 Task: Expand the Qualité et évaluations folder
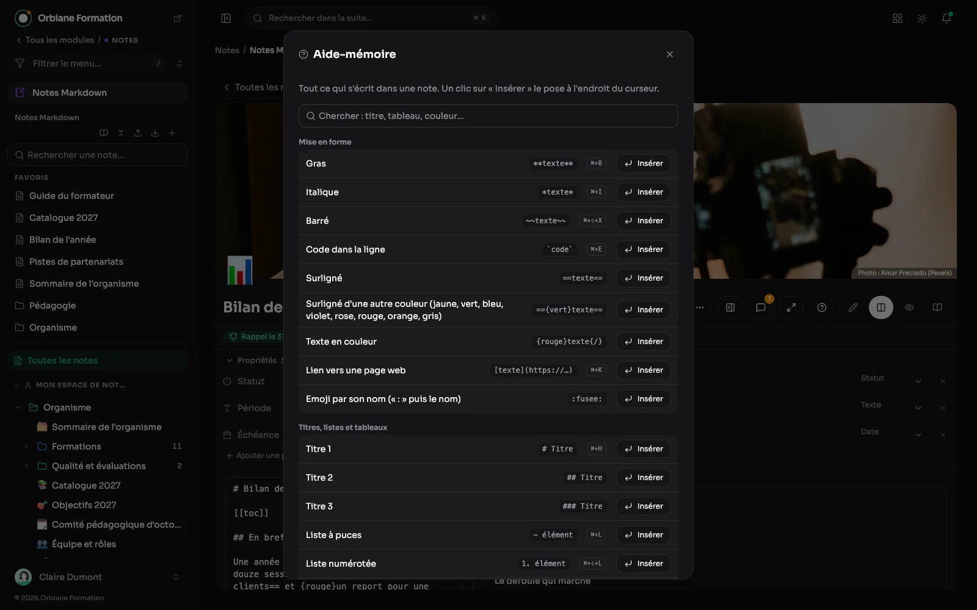point(26,466)
